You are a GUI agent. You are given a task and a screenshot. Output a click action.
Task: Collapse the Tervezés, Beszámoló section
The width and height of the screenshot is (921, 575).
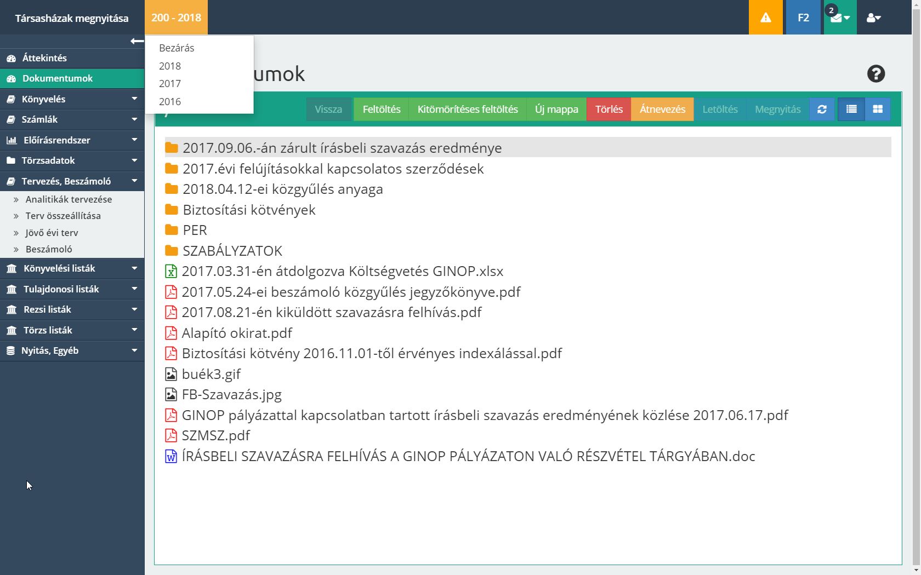72,181
